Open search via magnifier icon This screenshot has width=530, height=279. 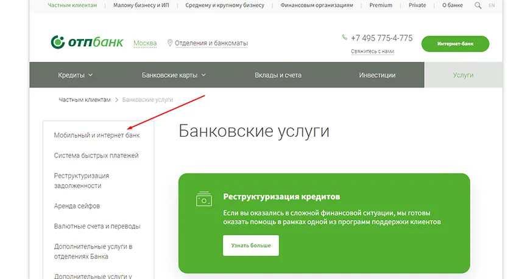(x=478, y=5)
